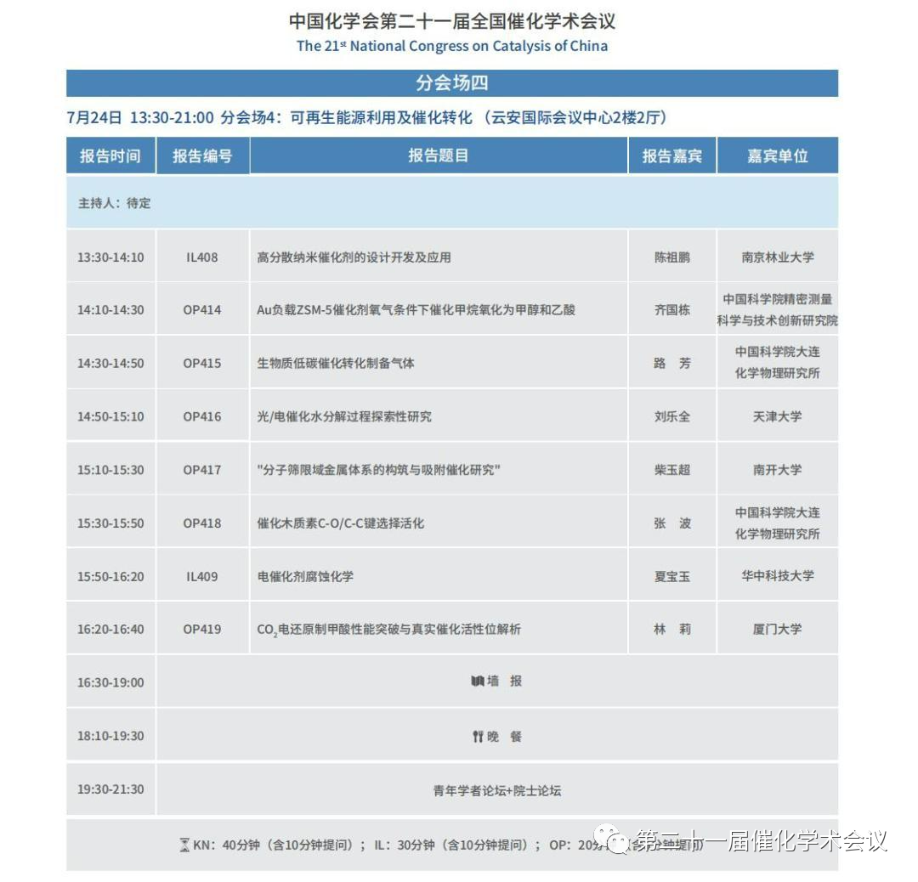Viewport: 918px width, 882px height.
Task: Click the title 生物质低碳催化转化制备气体
Action: point(336,364)
